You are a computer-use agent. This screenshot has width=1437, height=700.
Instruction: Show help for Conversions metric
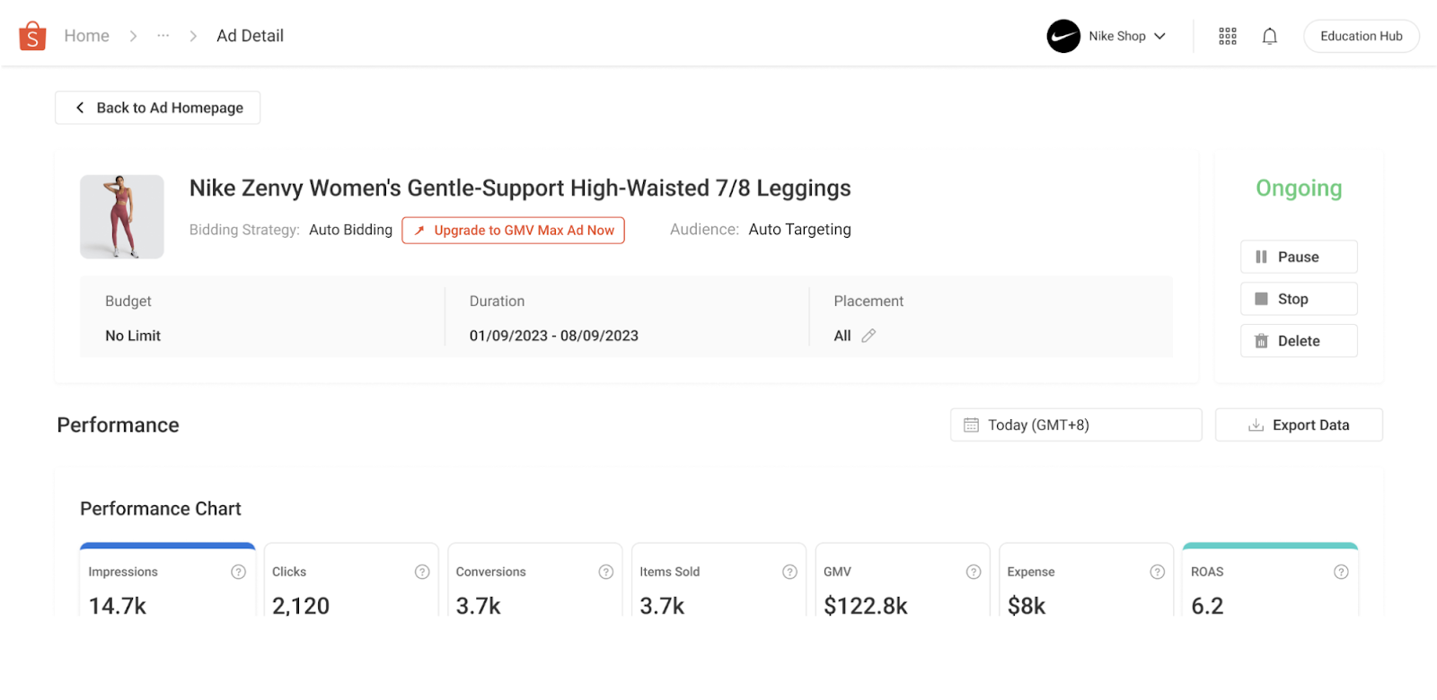tap(606, 572)
